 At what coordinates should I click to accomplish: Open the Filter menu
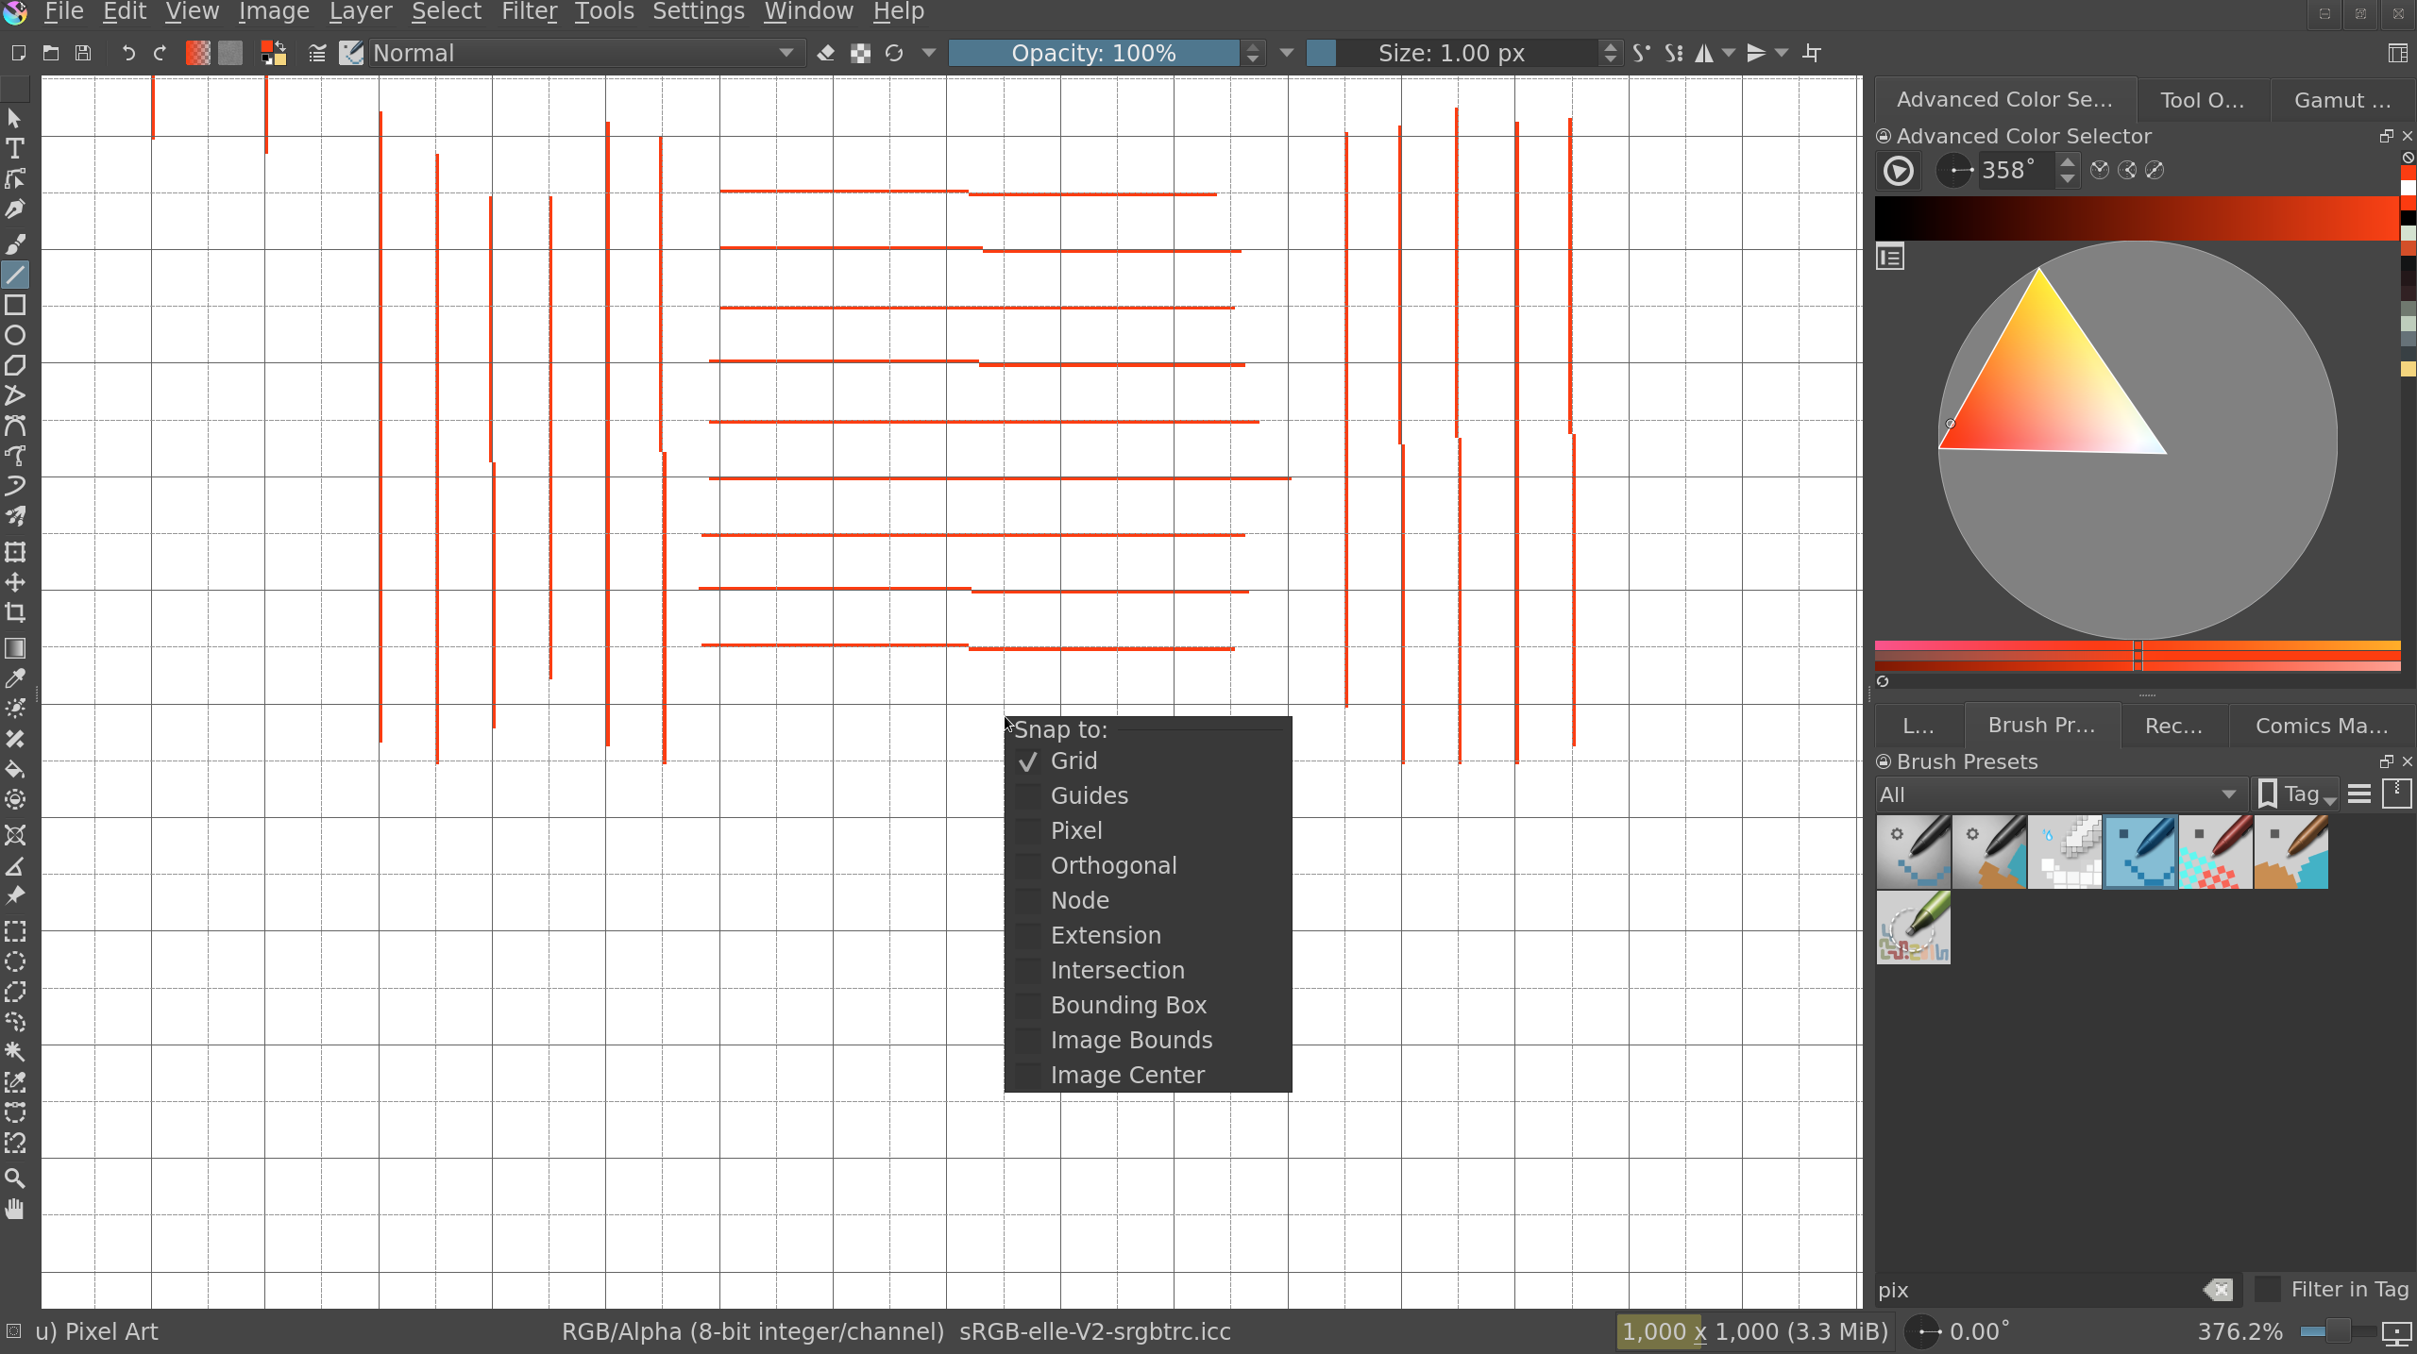(x=529, y=12)
